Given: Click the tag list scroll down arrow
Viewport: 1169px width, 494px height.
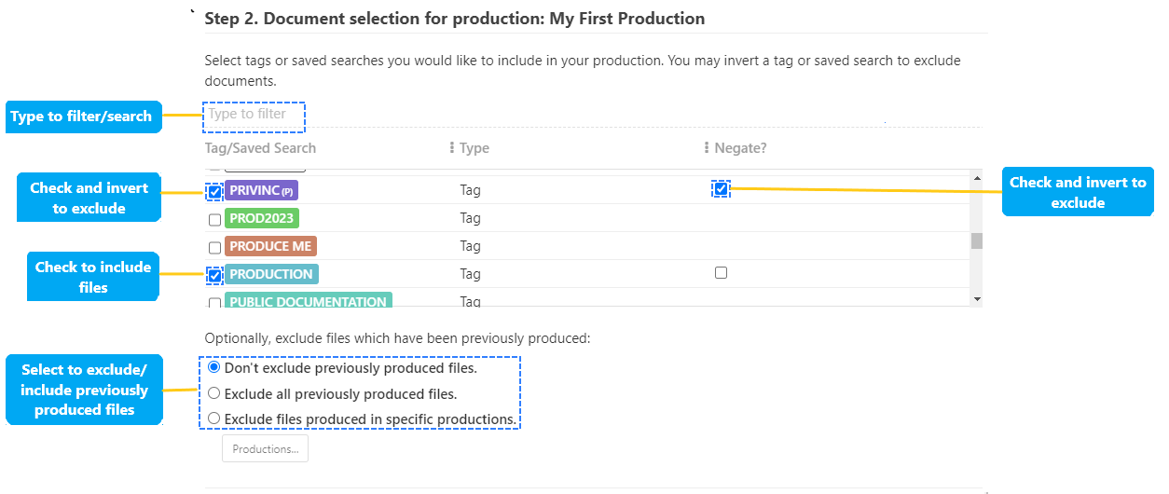Looking at the screenshot, I should tap(977, 299).
